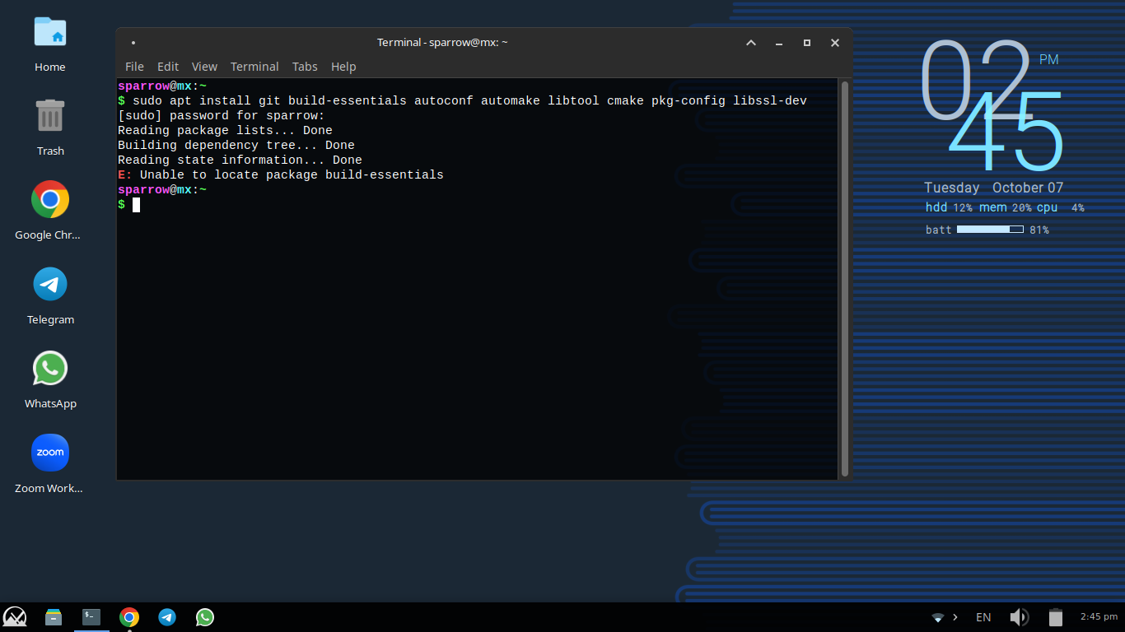1125x632 pixels.
Task: Open the Tabs menu in the menu bar
Action: pos(305,67)
